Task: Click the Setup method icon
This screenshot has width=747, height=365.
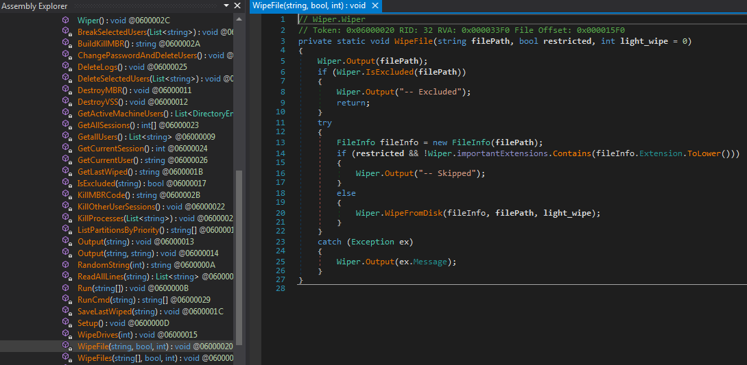Action: coord(67,323)
